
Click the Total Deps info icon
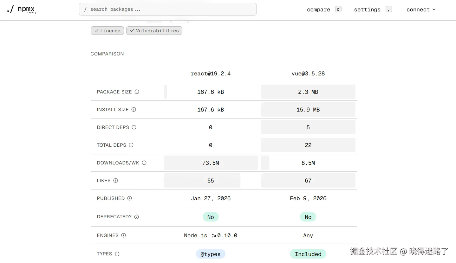131,145
